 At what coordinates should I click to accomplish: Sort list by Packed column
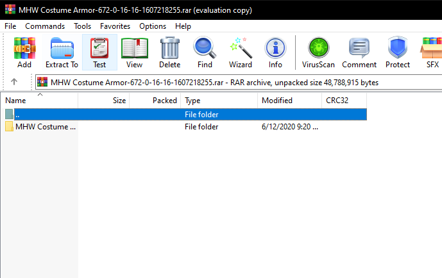point(155,101)
